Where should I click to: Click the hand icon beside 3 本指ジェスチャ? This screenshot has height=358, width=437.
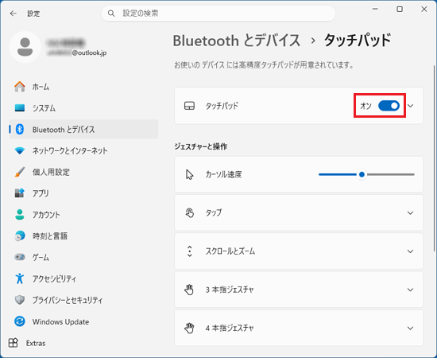coord(189,290)
